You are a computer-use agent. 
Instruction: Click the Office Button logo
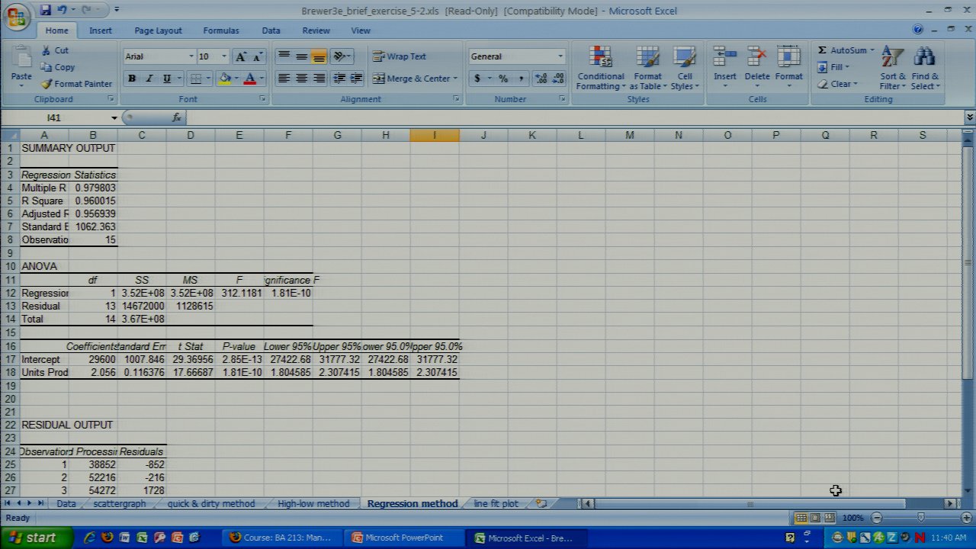click(17, 17)
